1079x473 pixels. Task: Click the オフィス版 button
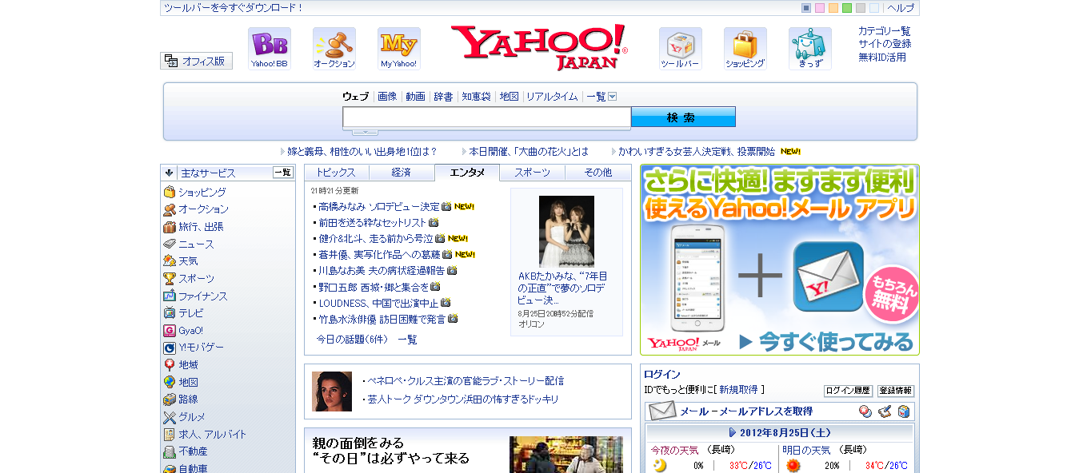coord(196,61)
